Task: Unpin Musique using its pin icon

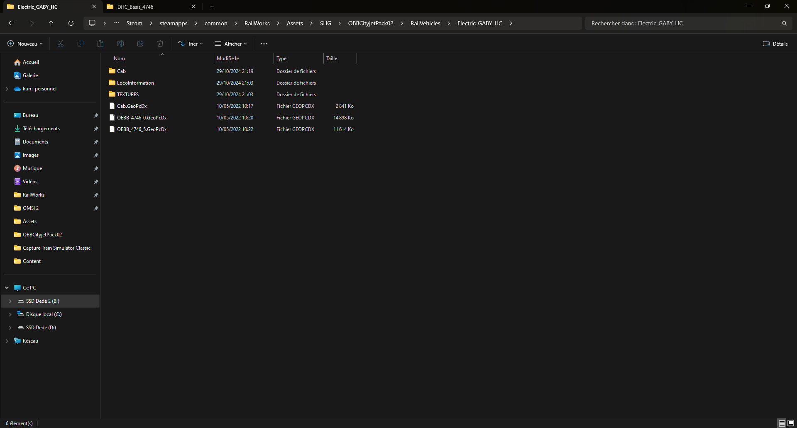Action: [96, 168]
